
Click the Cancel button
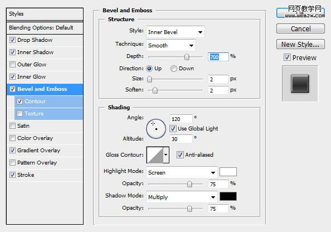coord(300,28)
